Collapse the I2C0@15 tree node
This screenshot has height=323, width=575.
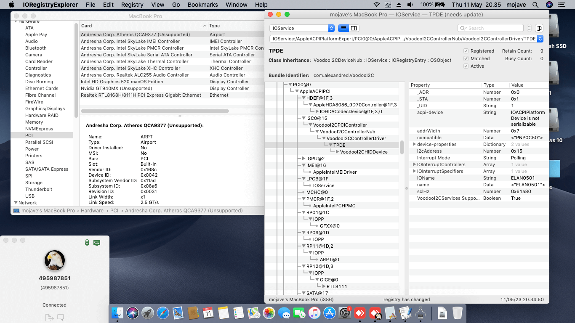(x=304, y=118)
